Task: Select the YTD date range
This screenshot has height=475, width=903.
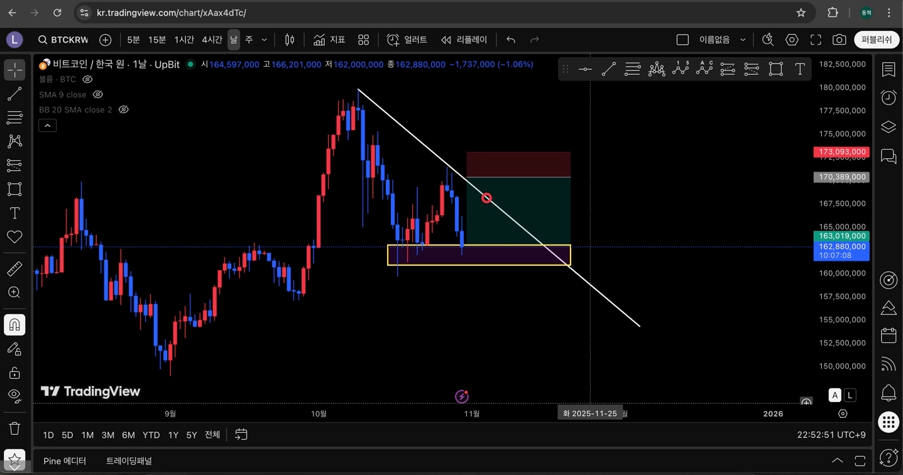Action: [x=151, y=435]
